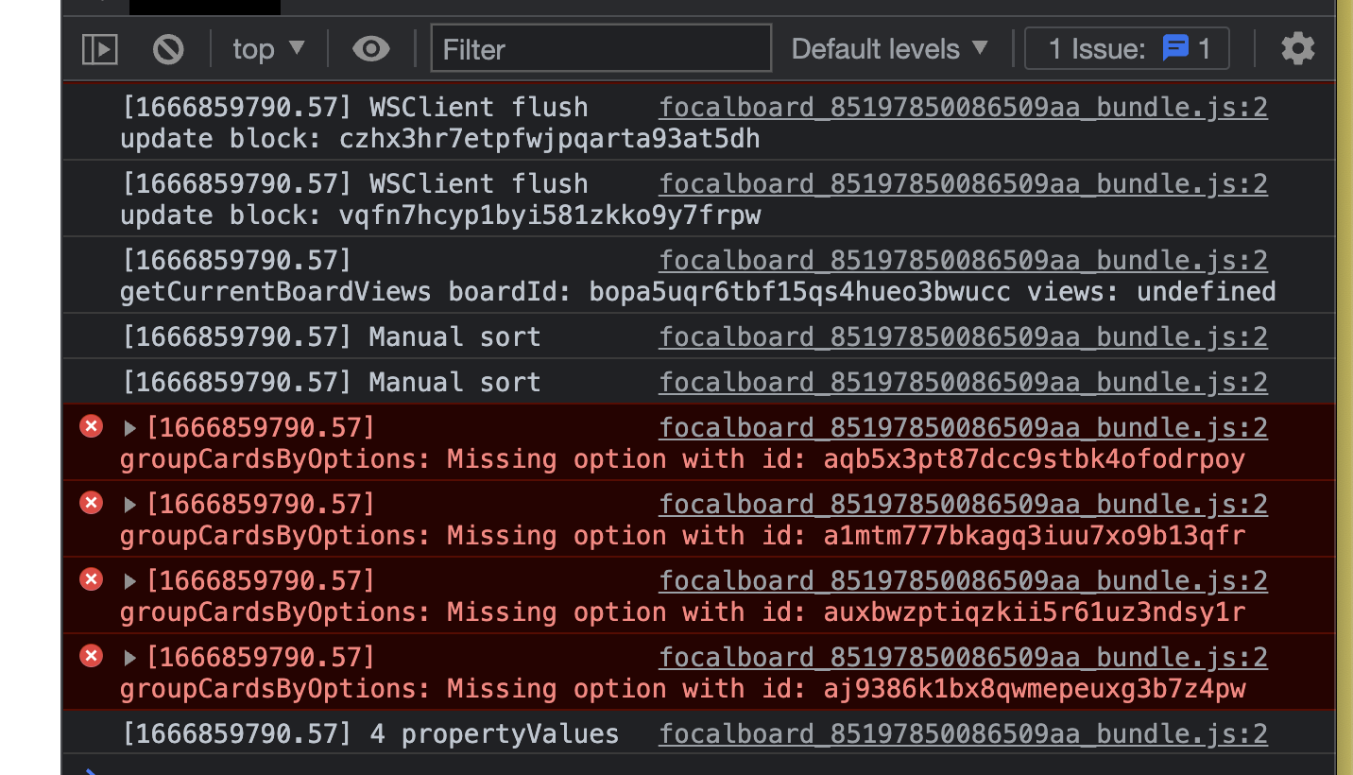Clear the console using the ban icon
Screen dimensions: 1353x775
pyautogui.click(x=168, y=48)
